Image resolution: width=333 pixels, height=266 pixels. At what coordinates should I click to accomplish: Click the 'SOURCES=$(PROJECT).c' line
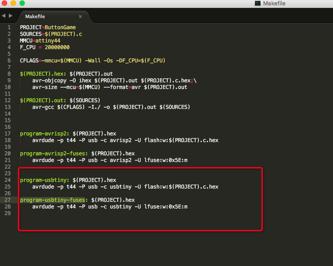coord(51,34)
